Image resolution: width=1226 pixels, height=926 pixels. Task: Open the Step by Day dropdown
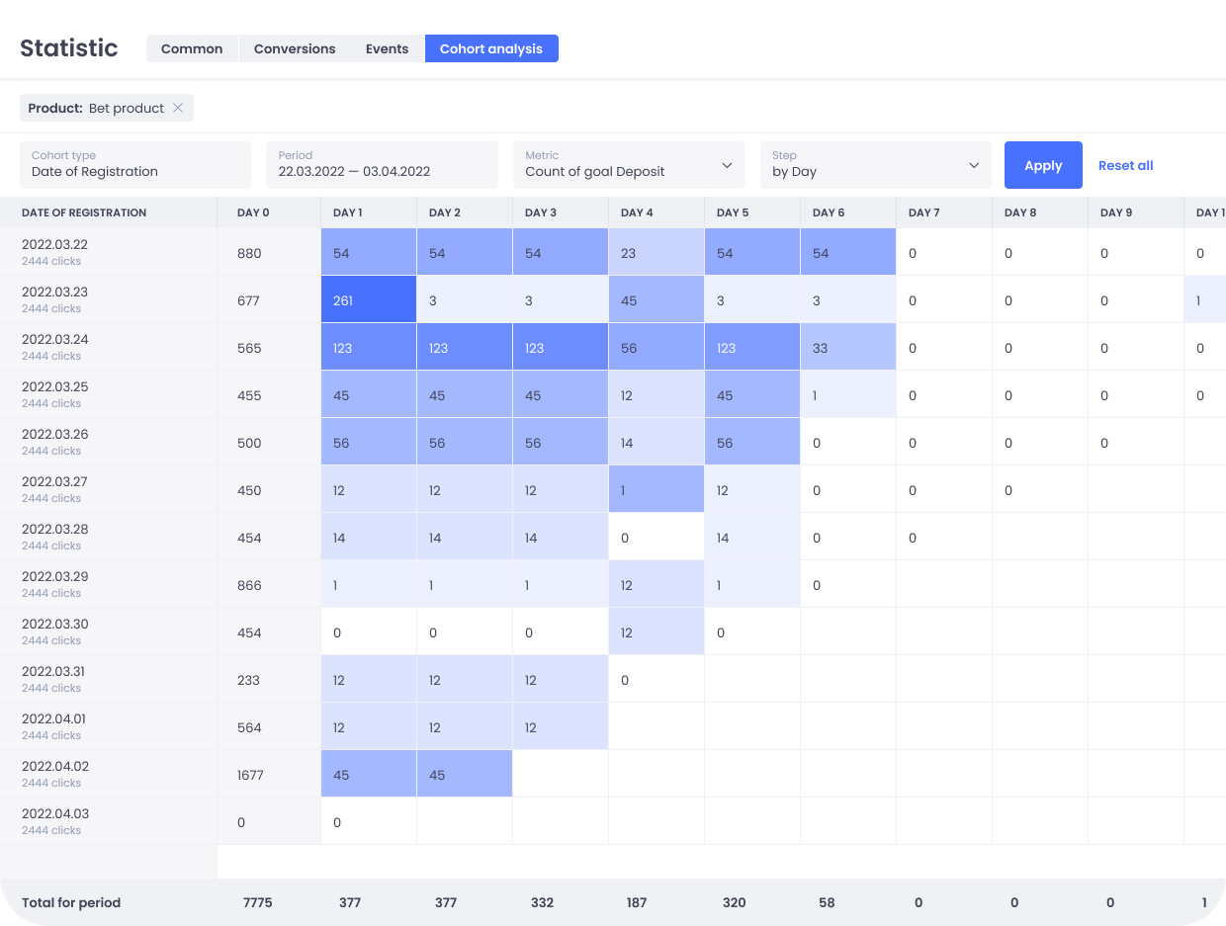pyautogui.click(x=875, y=165)
